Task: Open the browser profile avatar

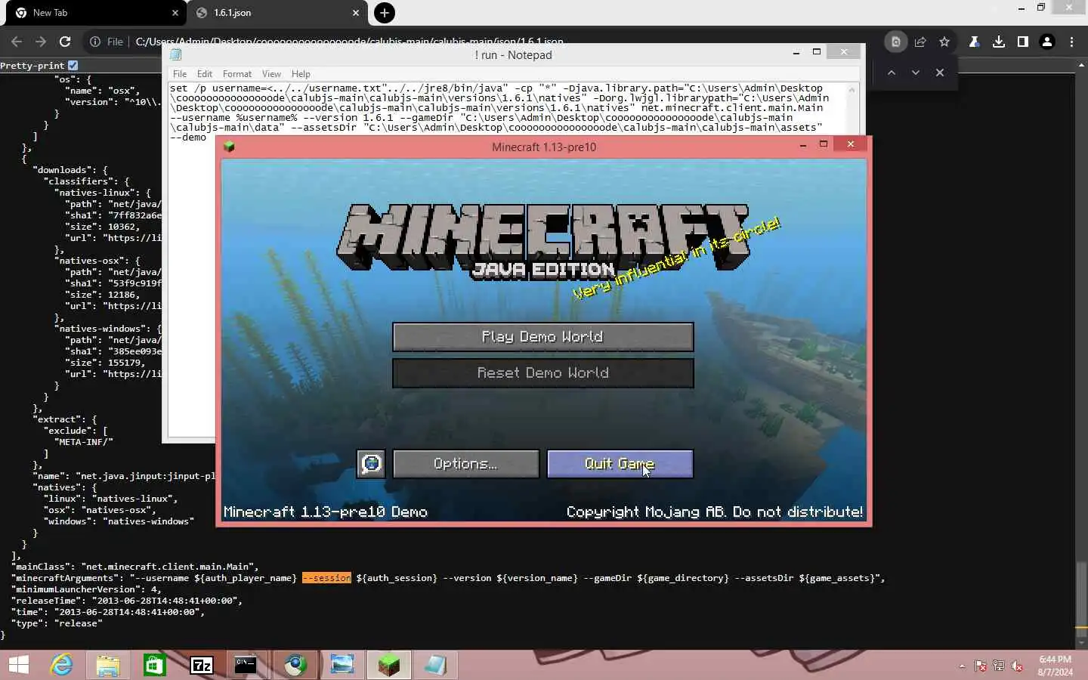Action: click(x=1047, y=42)
